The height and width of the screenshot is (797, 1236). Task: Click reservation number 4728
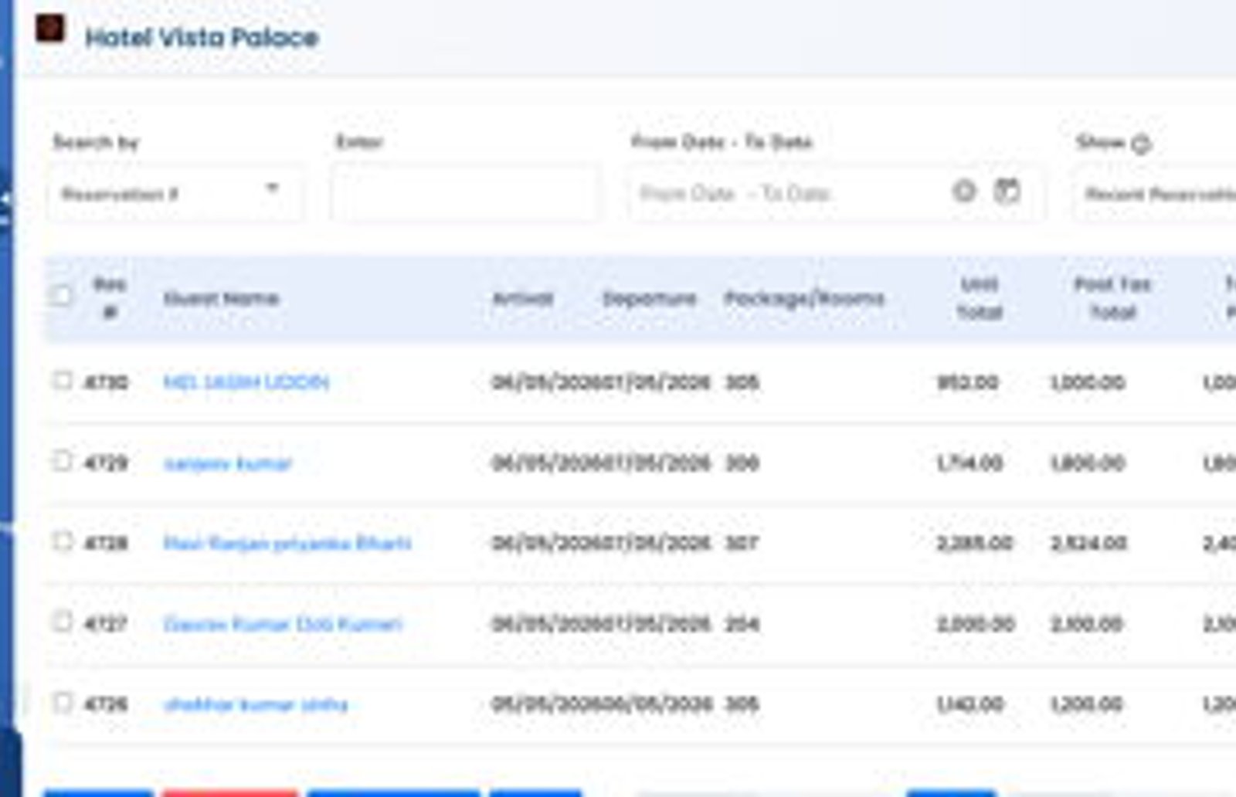(x=106, y=543)
